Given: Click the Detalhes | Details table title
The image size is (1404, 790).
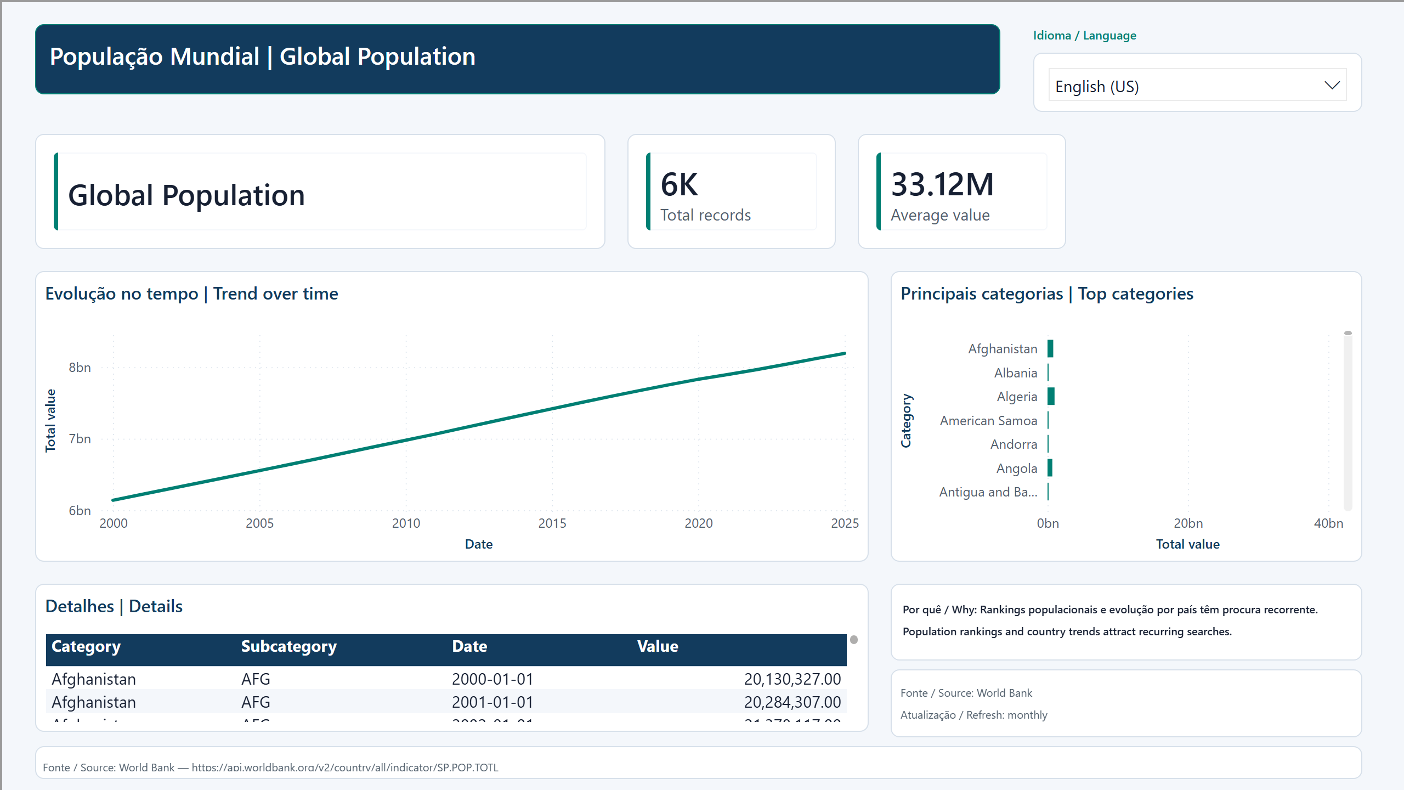Looking at the screenshot, I should tap(114, 607).
